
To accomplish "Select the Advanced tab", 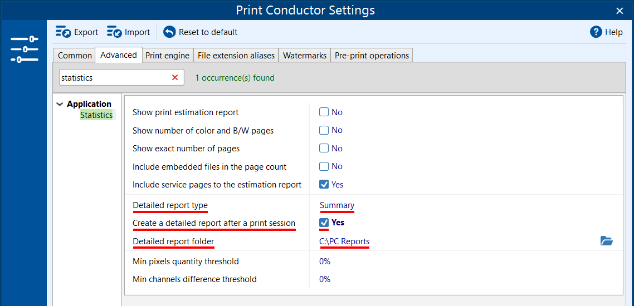I will (119, 55).
